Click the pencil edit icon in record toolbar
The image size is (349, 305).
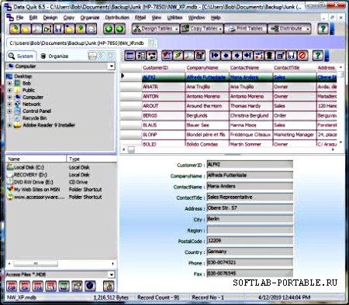[x=178, y=56]
